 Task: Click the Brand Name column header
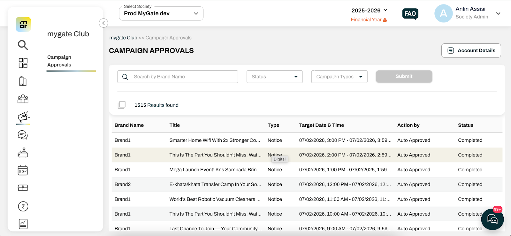(129, 125)
